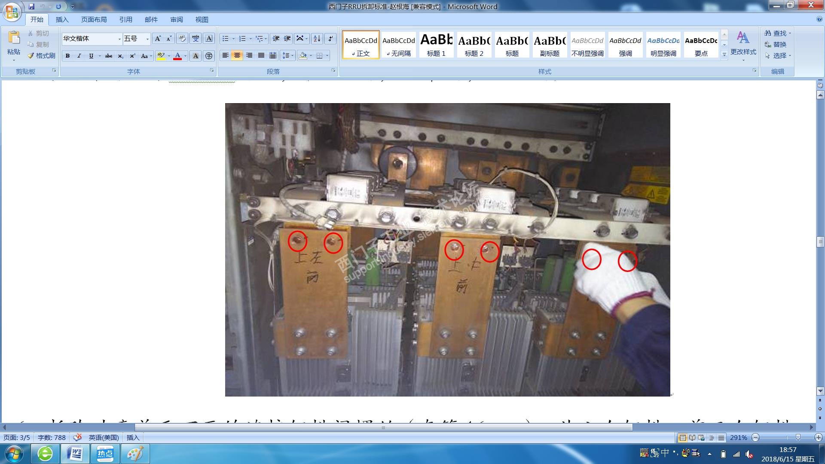Click the Clear Formatting eraser icon
This screenshot has height=464, width=825.
click(182, 39)
